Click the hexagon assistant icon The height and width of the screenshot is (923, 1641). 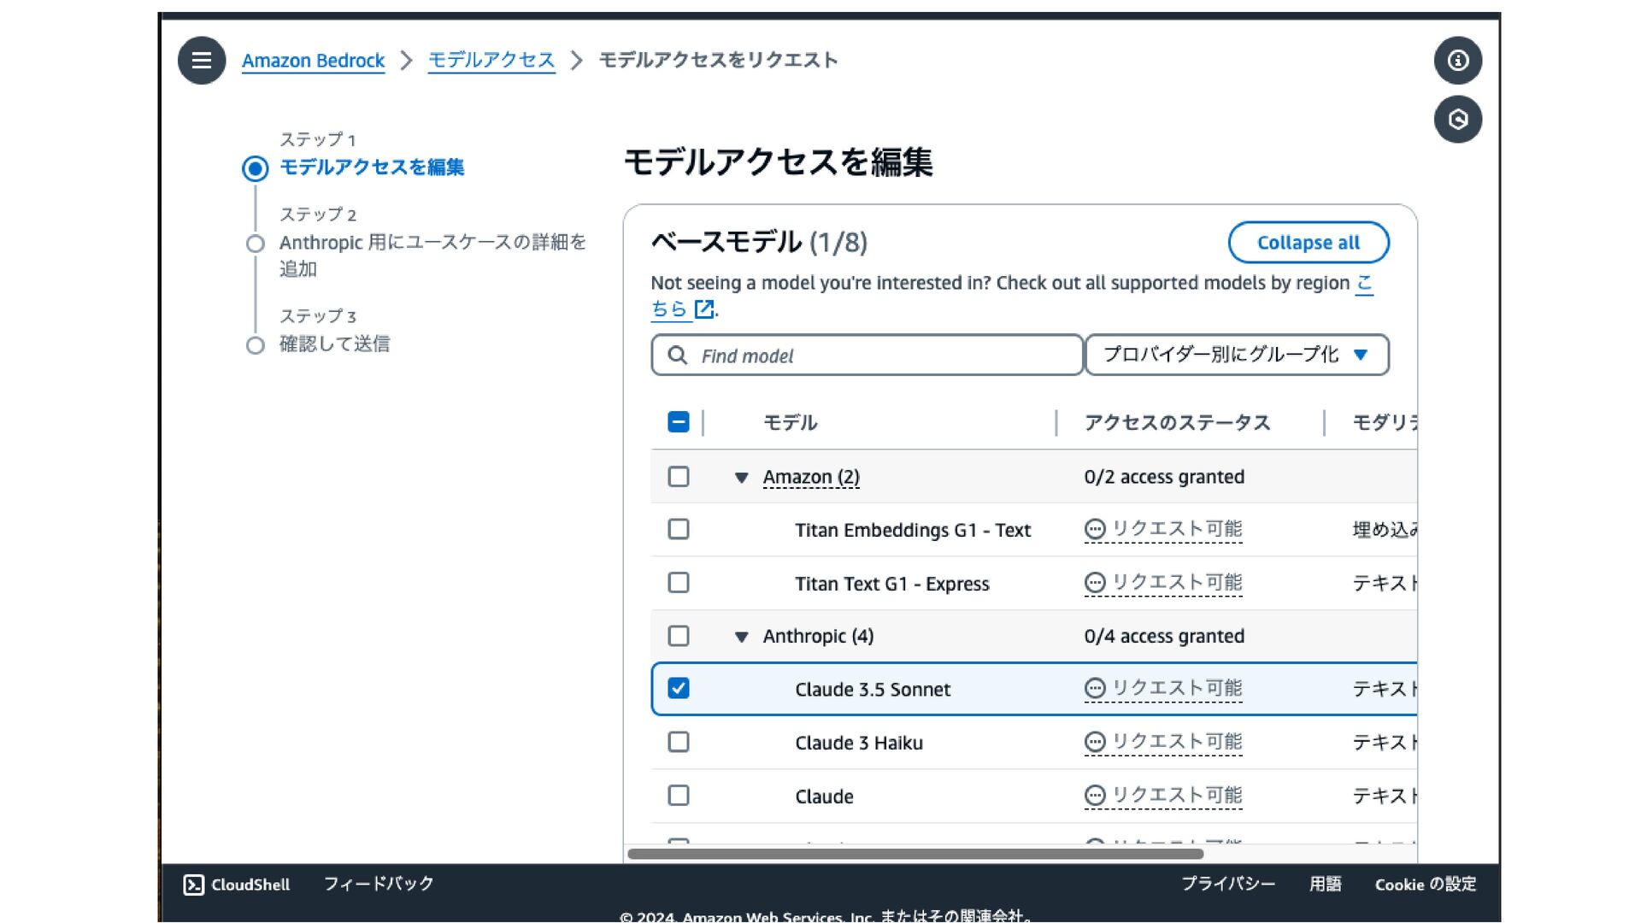tap(1457, 120)
